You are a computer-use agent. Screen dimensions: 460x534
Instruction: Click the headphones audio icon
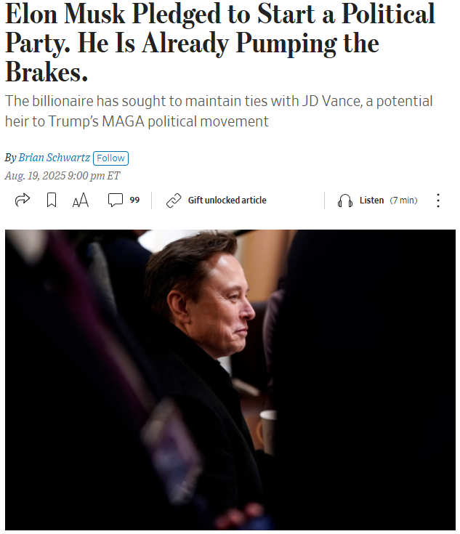tap(345, 201)
